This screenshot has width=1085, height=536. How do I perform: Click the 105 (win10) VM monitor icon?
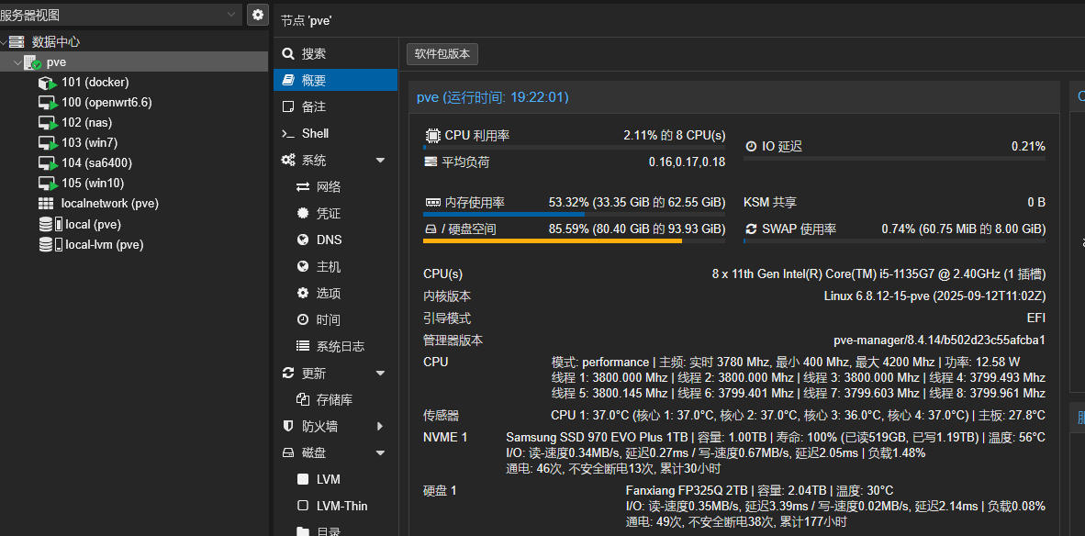(48, 184)
